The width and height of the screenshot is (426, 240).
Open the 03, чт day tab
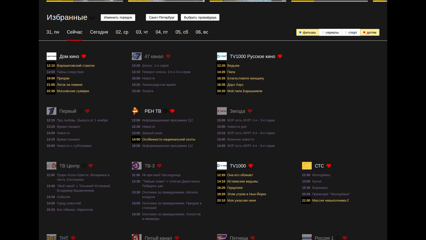[142, 32]
